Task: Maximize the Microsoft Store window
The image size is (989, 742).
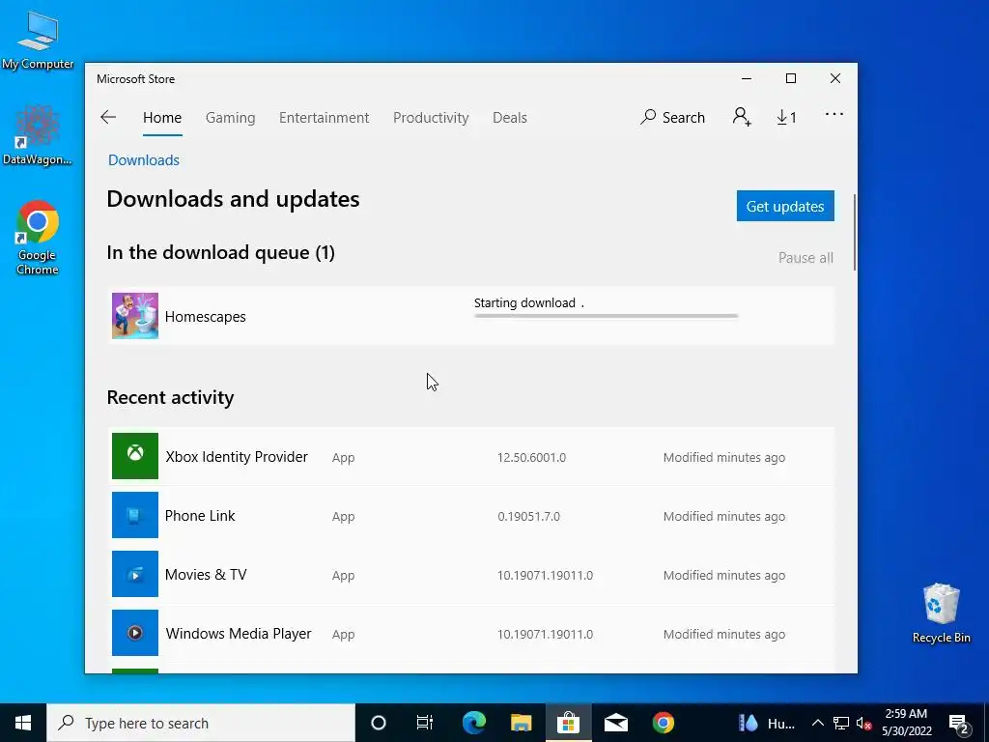Action: (791, 79)
